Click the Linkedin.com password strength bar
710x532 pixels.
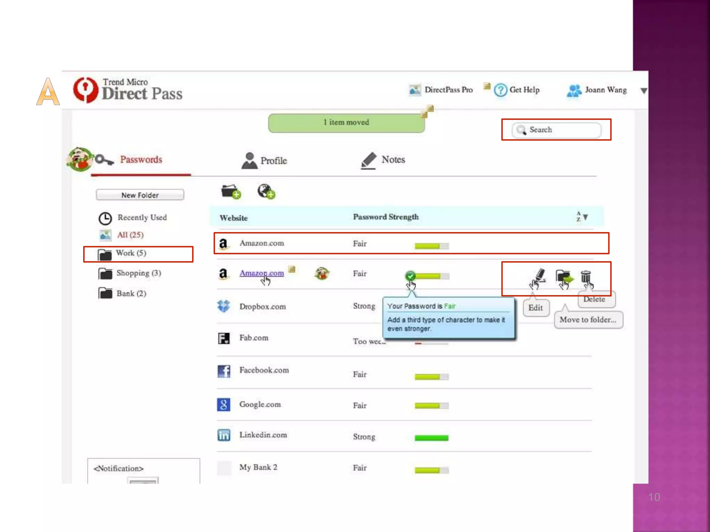coord(431,438)
